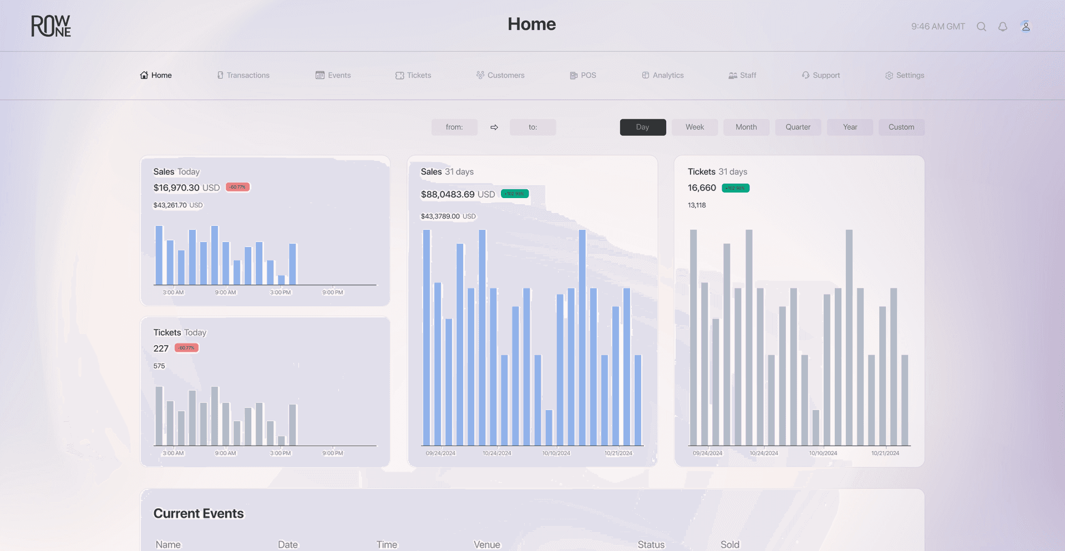
Task: Click the ROW ONE logo
Action: (x=51, y=26)
